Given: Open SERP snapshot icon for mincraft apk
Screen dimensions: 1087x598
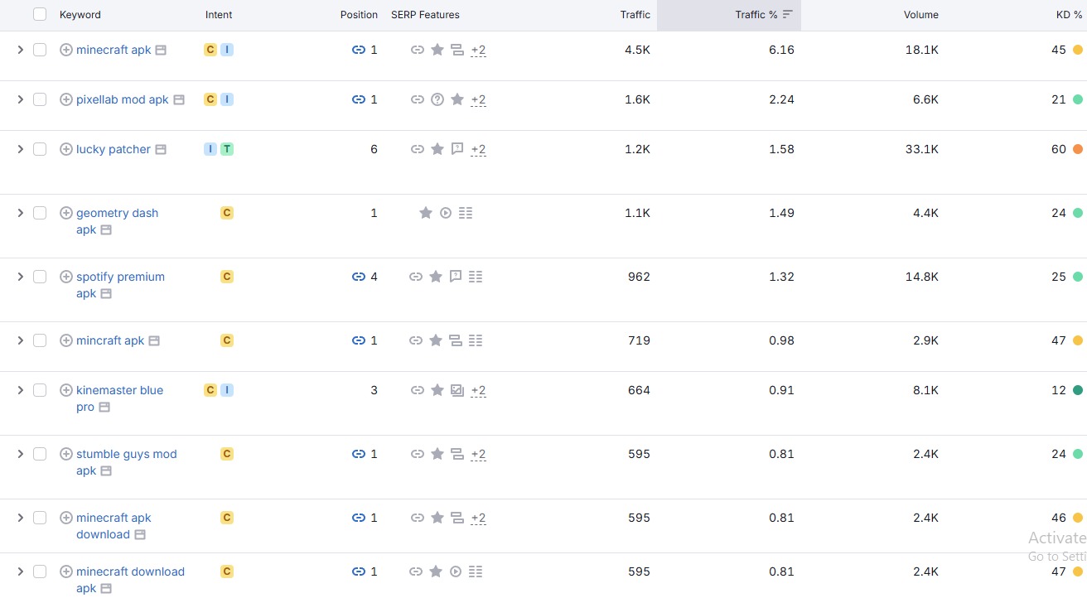Looking at the screenshot, I should point(154,341).
